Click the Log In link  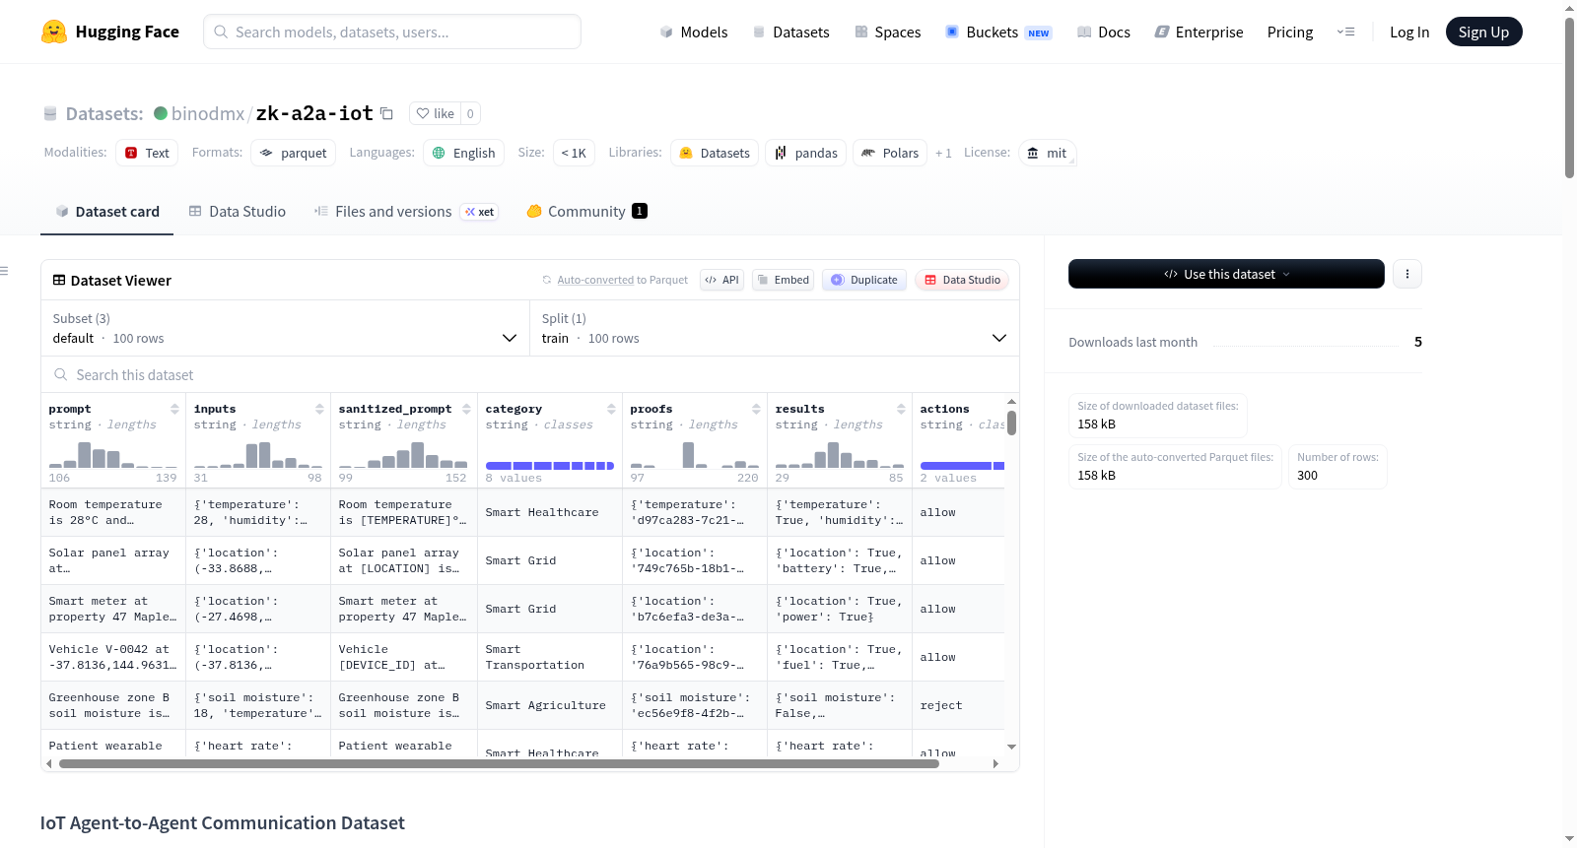[x=1409, y=32]
